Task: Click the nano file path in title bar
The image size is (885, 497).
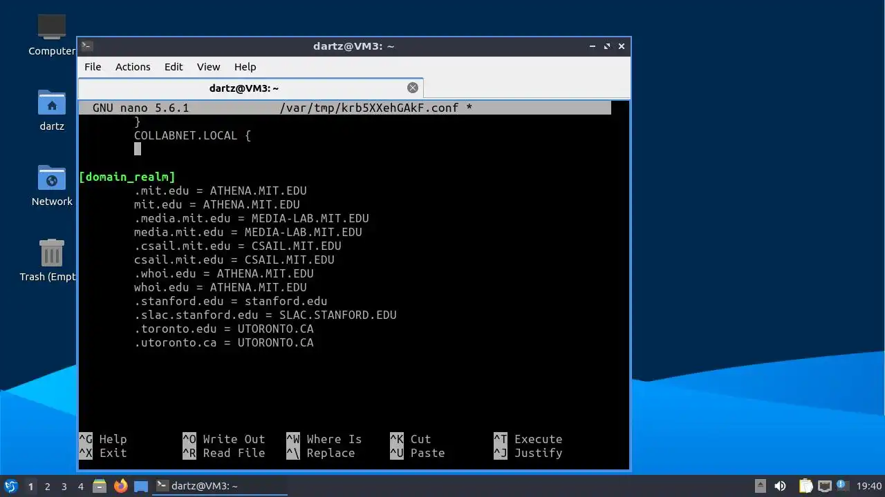Action: coord(369,108)
